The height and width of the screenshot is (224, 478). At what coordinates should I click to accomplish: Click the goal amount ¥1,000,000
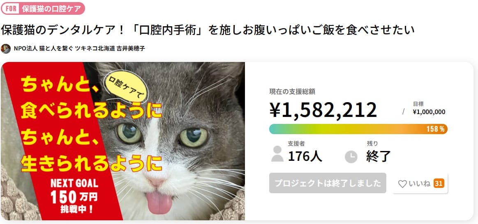[429, 112]
